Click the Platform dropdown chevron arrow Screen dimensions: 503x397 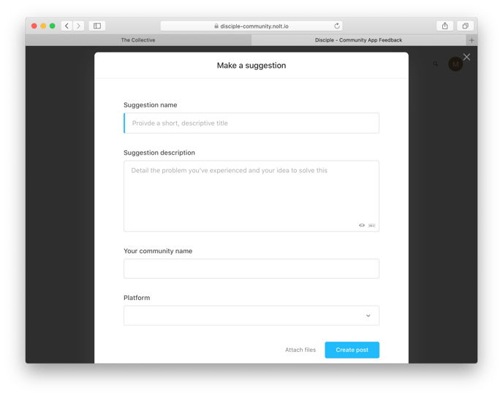pos(368,316)
